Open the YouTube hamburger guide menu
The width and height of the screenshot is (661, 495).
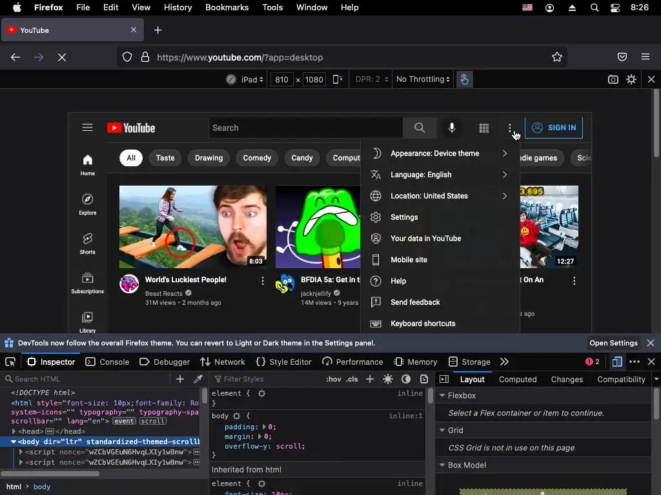(87, 128)
